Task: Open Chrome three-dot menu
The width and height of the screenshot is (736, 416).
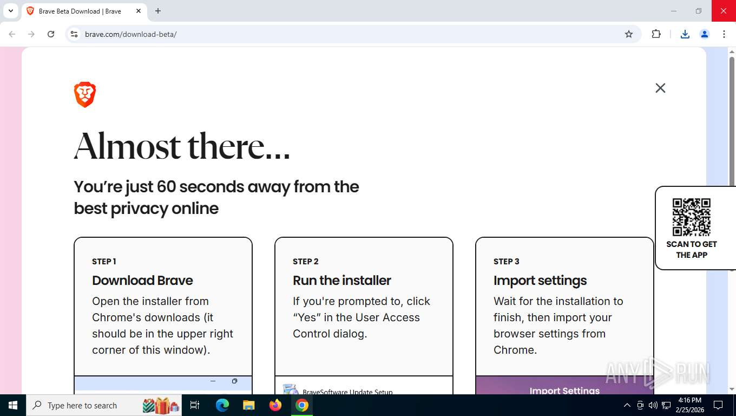Action: (x=724, y=34)
